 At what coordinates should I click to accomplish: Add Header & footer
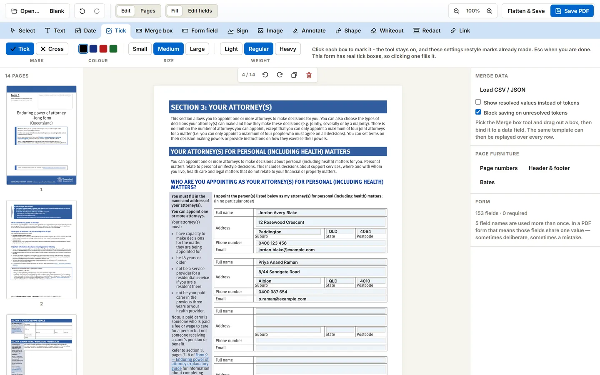click(x=549, y=168)
